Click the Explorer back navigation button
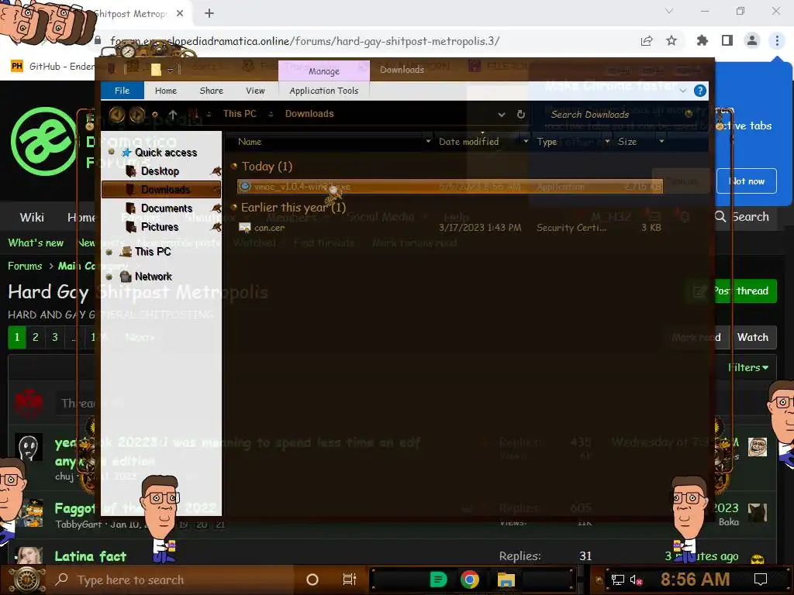This screenshot has width=794, height=595. (x=117, y=115)
